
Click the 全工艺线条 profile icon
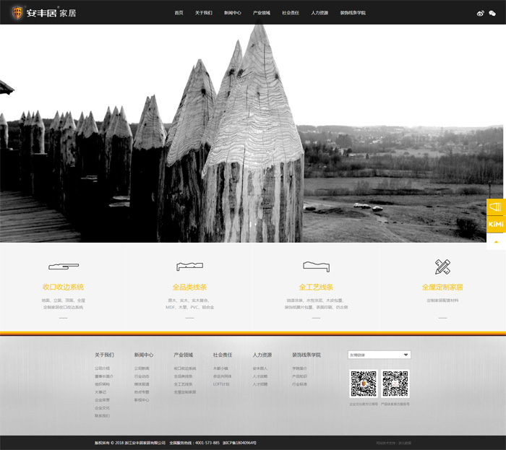tap(316, 267)
